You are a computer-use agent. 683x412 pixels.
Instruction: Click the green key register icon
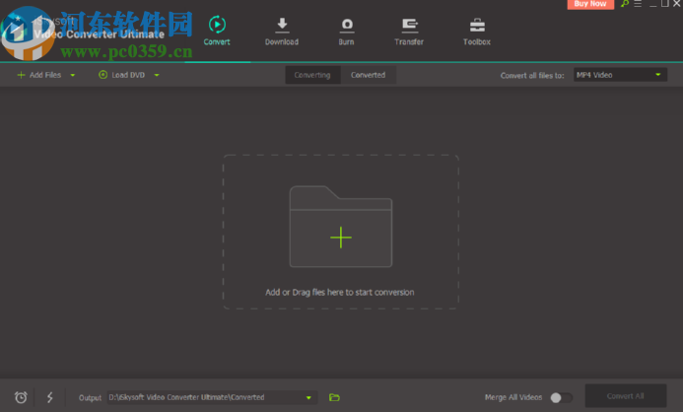click(x=625, y=4)
